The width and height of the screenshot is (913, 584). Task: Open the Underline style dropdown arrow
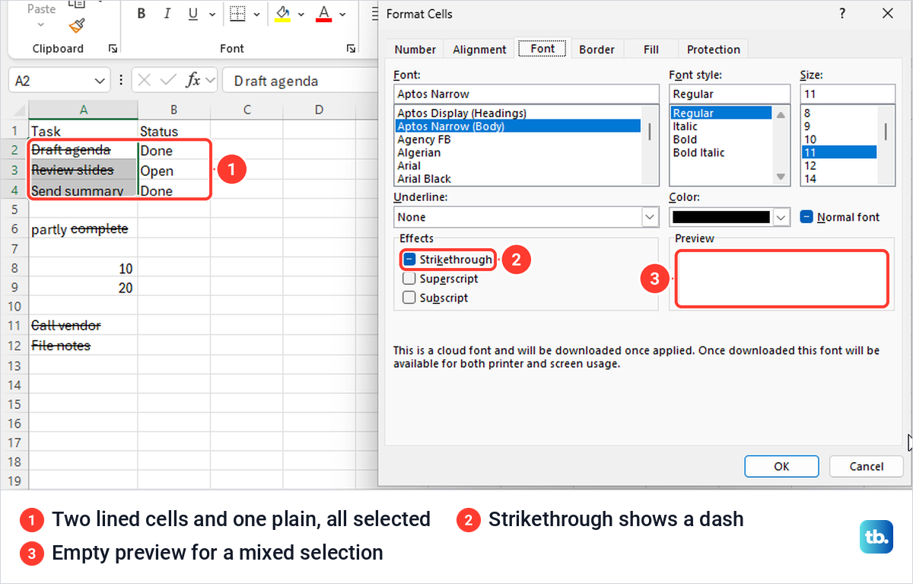coord(212,14)
